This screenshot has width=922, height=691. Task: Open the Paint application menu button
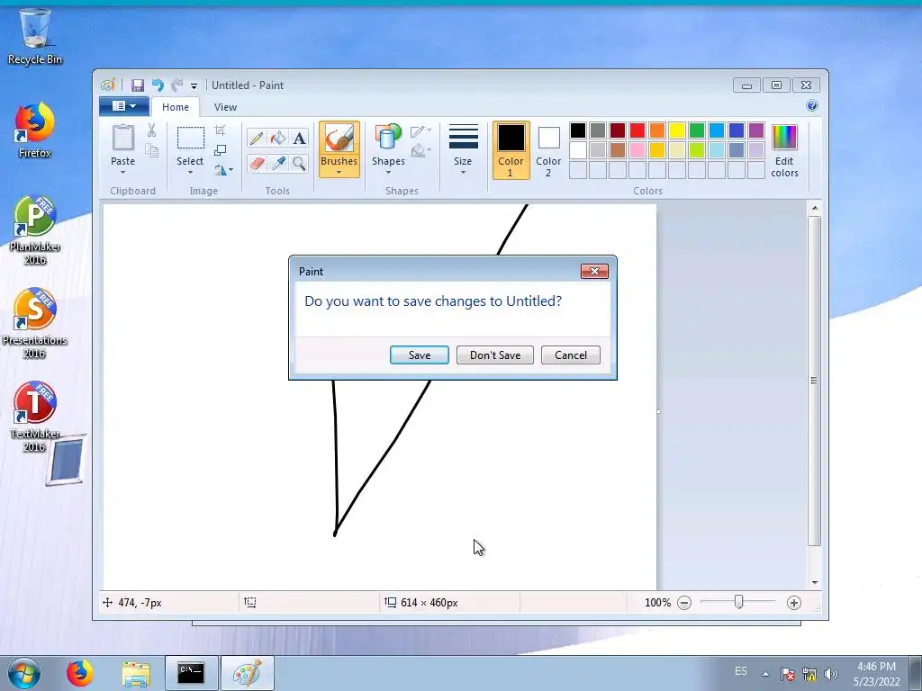click(x=124, y=106)
